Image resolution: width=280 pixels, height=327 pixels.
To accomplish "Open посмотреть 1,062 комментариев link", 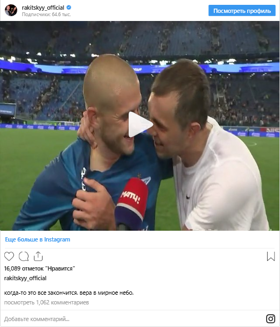I will 46,302.
